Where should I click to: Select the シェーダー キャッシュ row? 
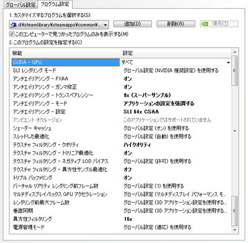(121, 128)
